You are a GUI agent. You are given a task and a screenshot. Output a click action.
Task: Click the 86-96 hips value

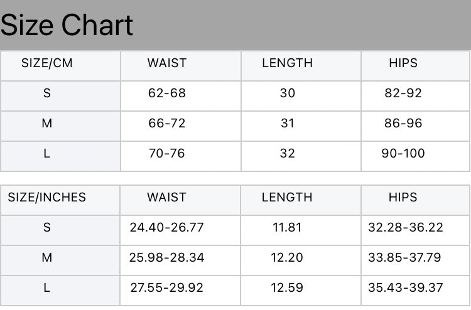click(403, 124)
